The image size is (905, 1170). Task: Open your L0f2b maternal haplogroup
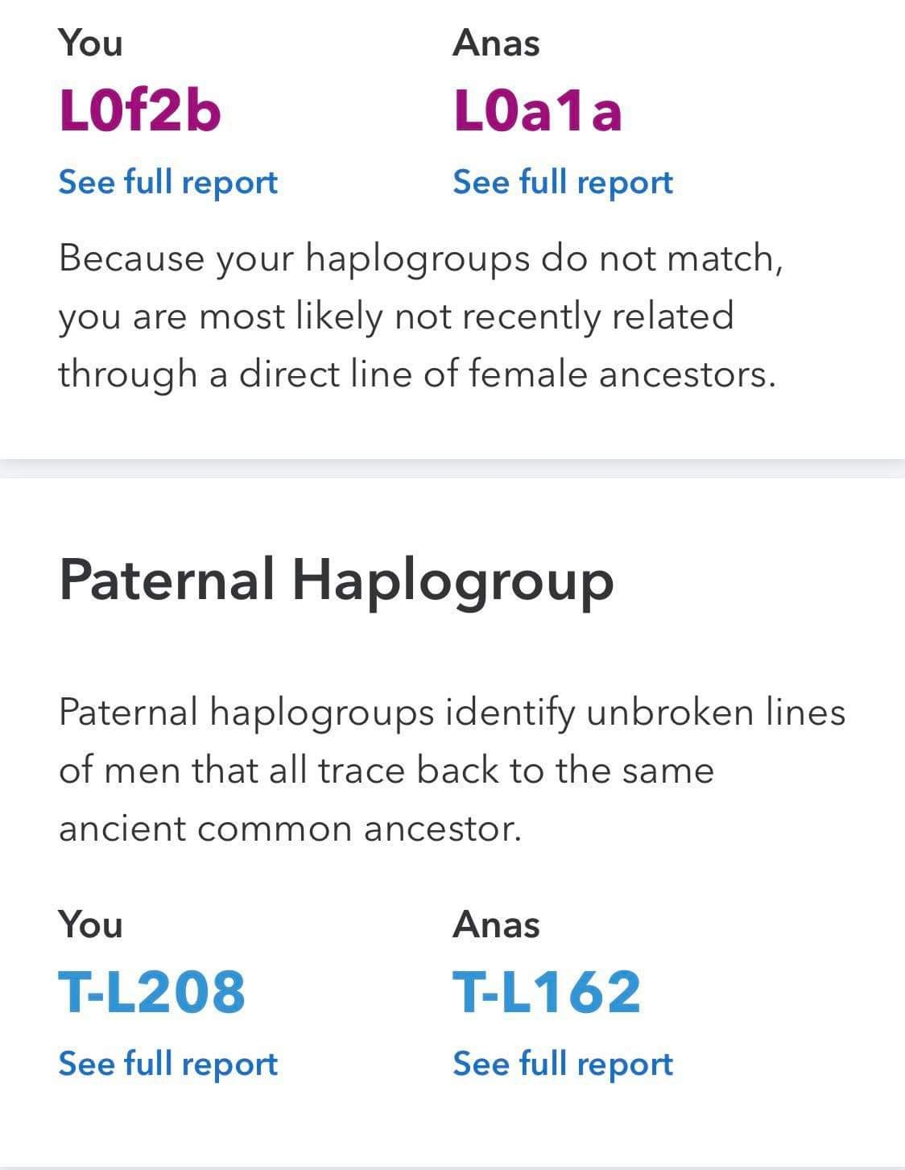[x=140, y=110]
